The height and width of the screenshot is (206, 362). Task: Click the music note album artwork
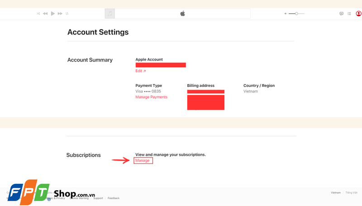tap(110, 14)
